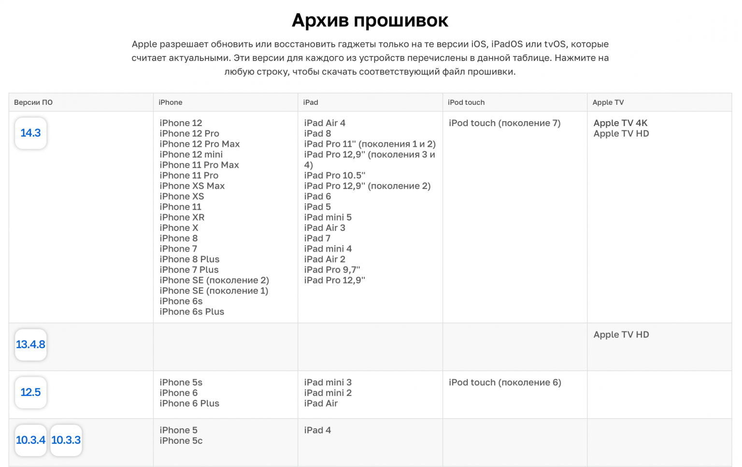Select iPad mini 3 entry
The image size is (742, 467).
coord(328,382)
